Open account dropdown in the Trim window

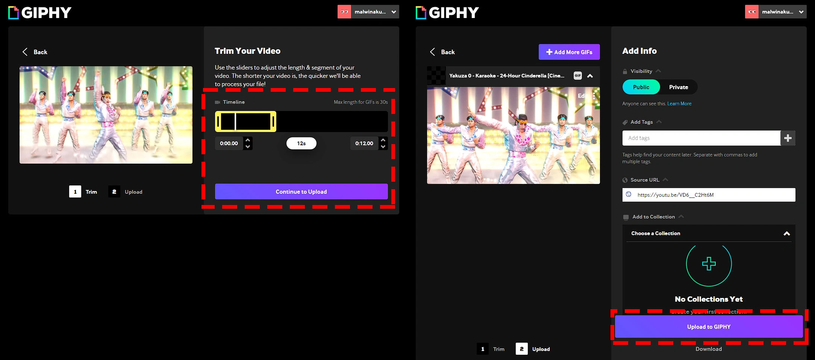394,12
